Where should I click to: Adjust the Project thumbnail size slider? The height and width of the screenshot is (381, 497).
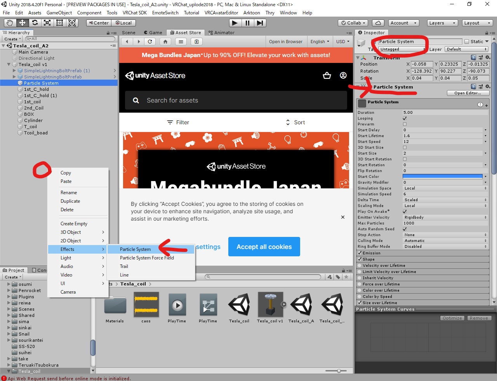[339, 371]
